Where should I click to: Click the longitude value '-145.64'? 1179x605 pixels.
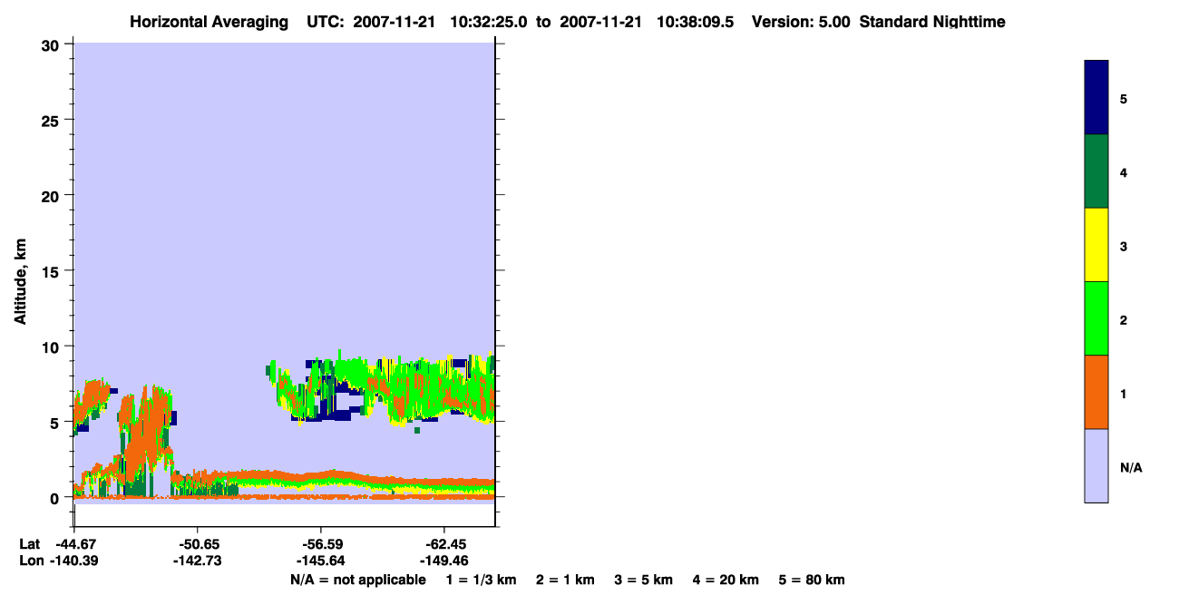pos(320,561)
